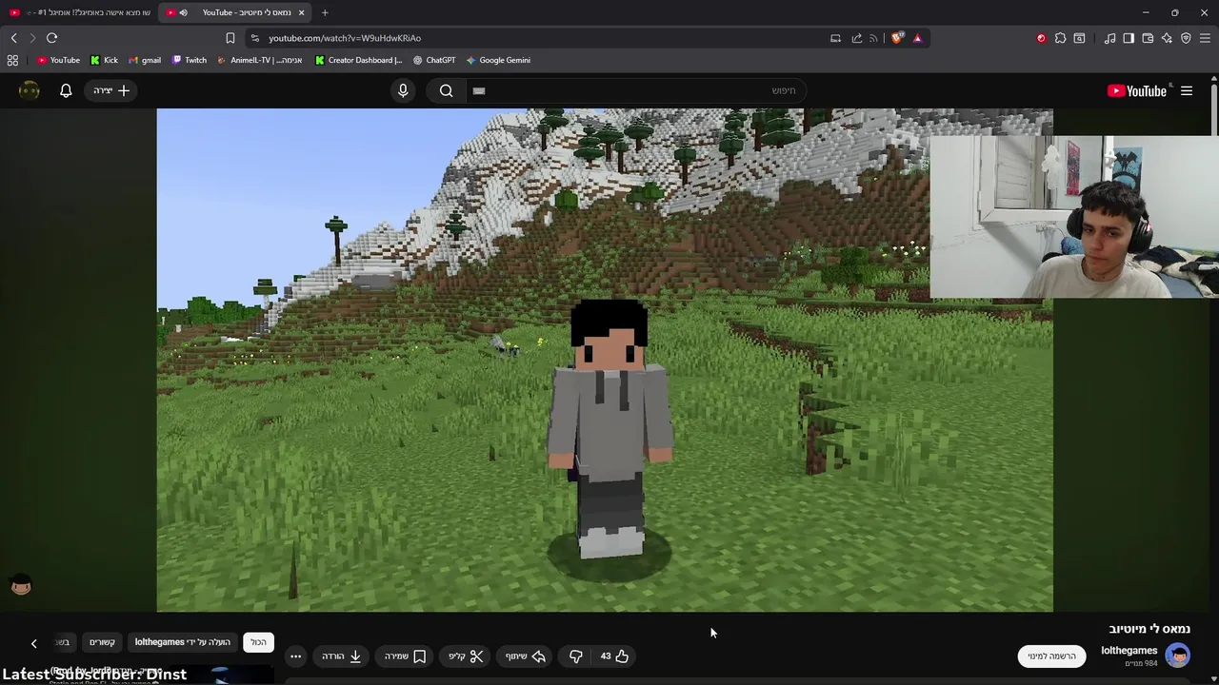Click the 'הרשמה למינוי' subscribe button
Image resolution: width=1219 pixels, height=685 pixels.
(1051, 656)
